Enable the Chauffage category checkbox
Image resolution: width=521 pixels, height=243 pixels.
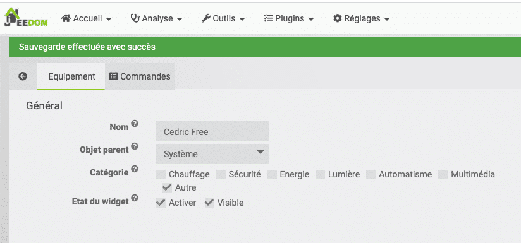[161, 174]
